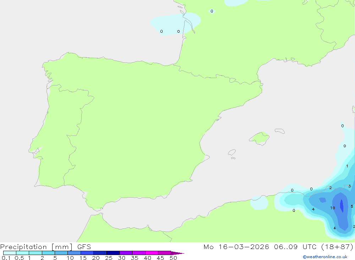The width and height of the screenshot is (355, 260).
Task: Pick the 35–40 mm legend color box
Action: pos(138,253)
